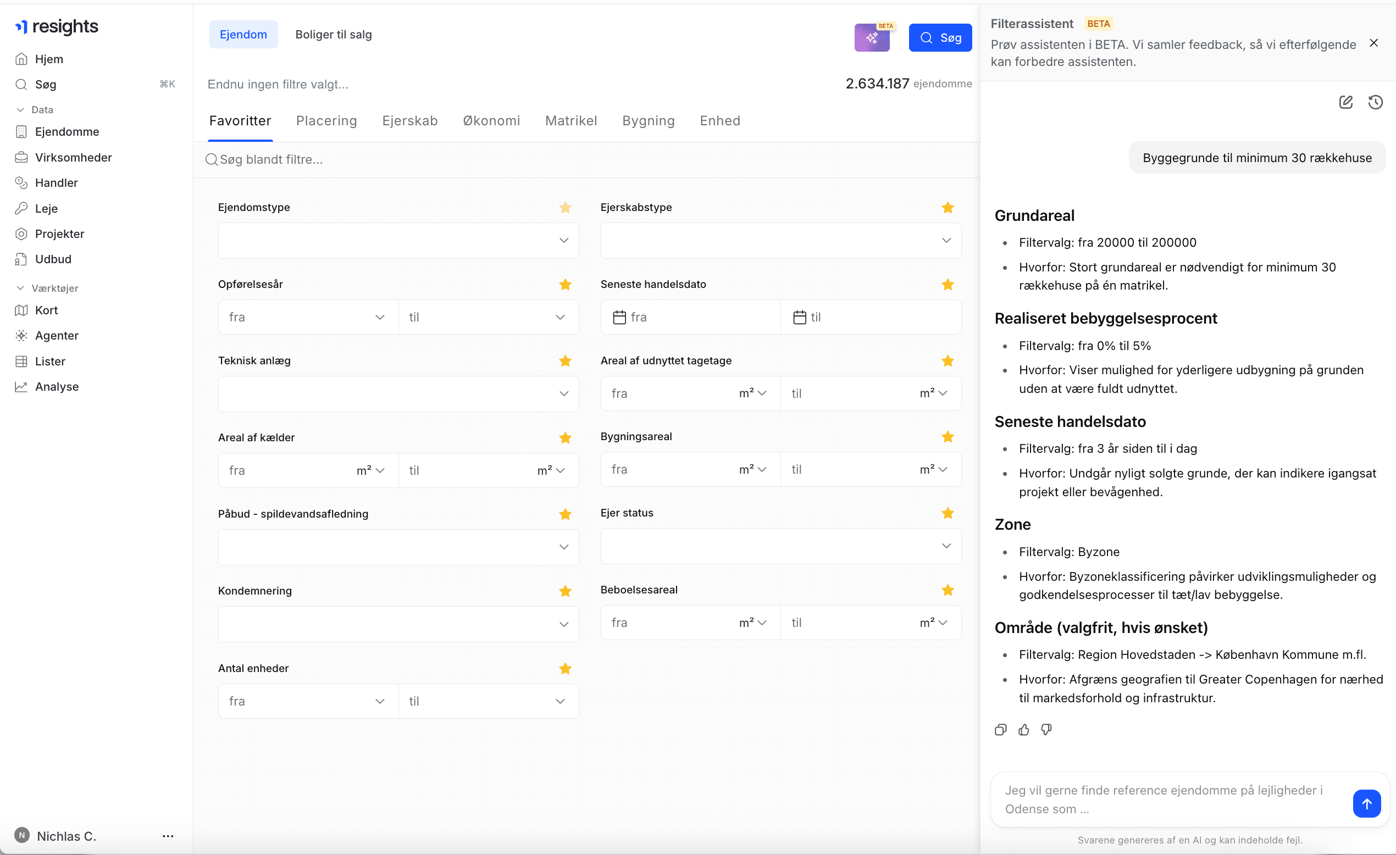Screen dimensions: 1396x855
Task: Click Bygningsareal fra input field
Action: pos(668,470)
